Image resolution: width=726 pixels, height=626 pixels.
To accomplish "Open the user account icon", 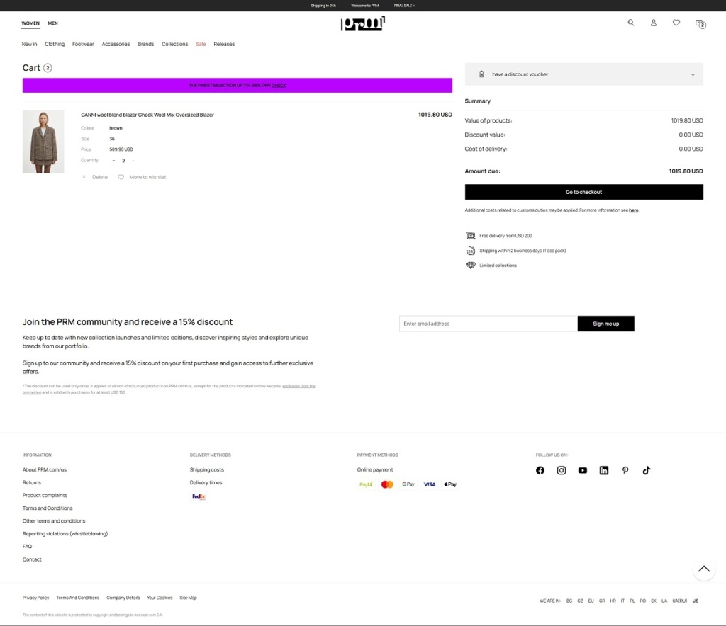I will point(654,23).
